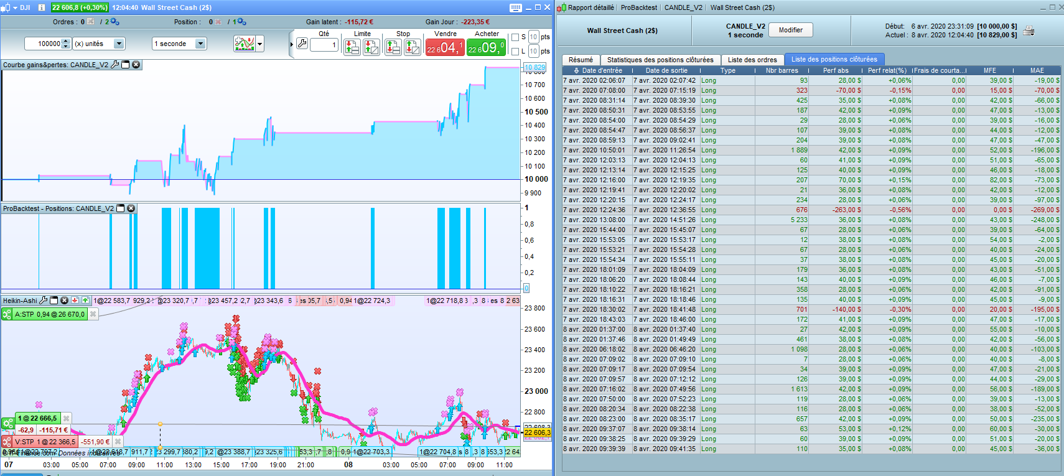Select Liste des positions clôturées tab

834,59
